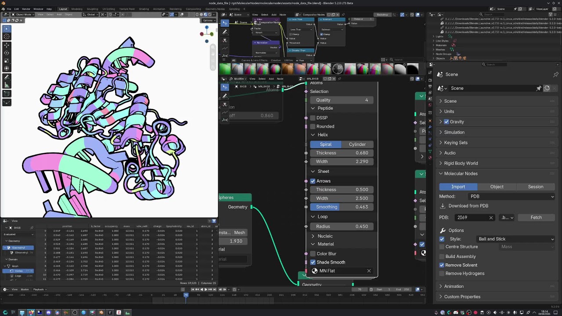Clear the MN Flat material field
Image resolution: width=562 pixels, height=316 pixels.
pos(369,271)
